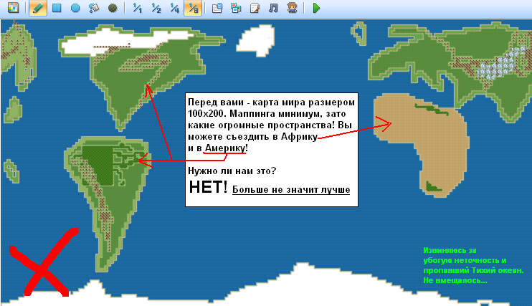Select the Ellipse drawing tool
Screen dimensions: 532x306
75,9
